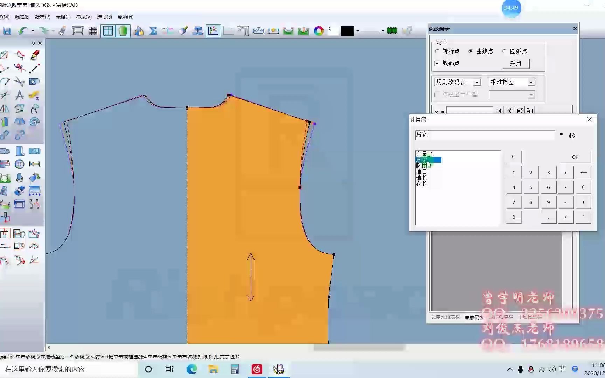The height and width of the screenshot is (378, 605).
Task: Click the film strip icon on the toolbar
Action: click(392, 30)
